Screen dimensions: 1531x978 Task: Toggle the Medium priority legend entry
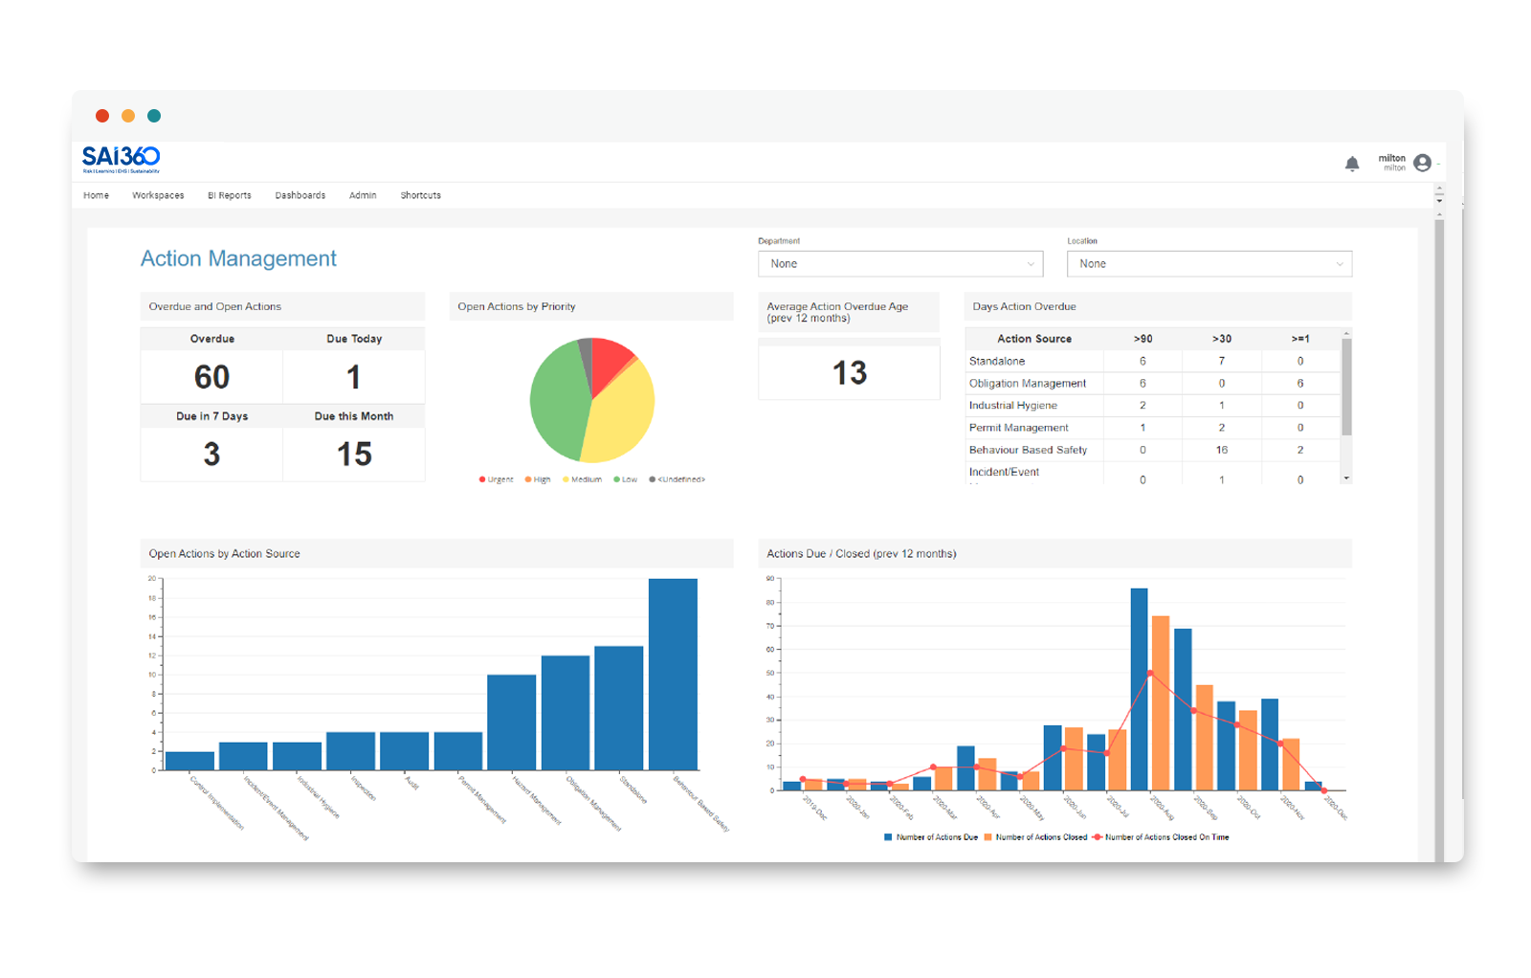tap(584, 478)
